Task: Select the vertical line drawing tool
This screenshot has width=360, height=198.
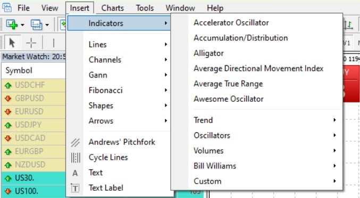Action: 54,42
